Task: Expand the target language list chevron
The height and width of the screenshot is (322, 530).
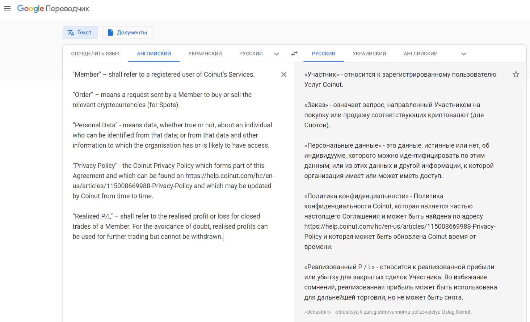Action: tap(464, 54)
